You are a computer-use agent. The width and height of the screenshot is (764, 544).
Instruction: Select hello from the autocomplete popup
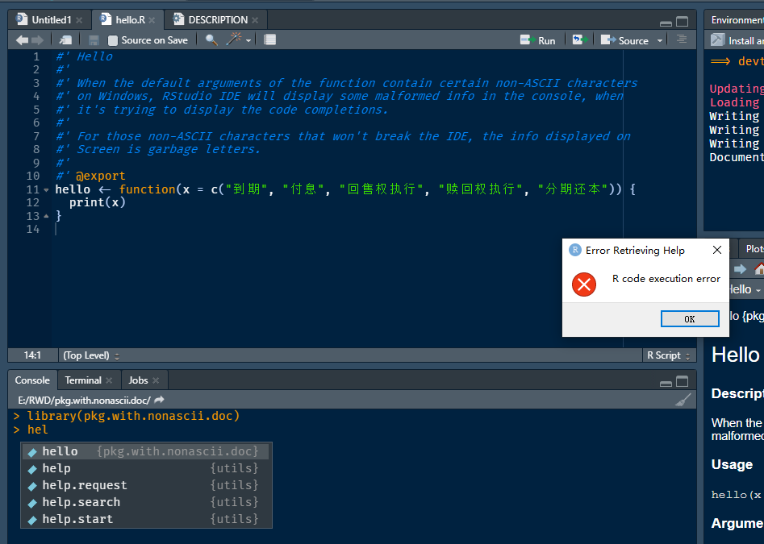click(x=60, y=451)
